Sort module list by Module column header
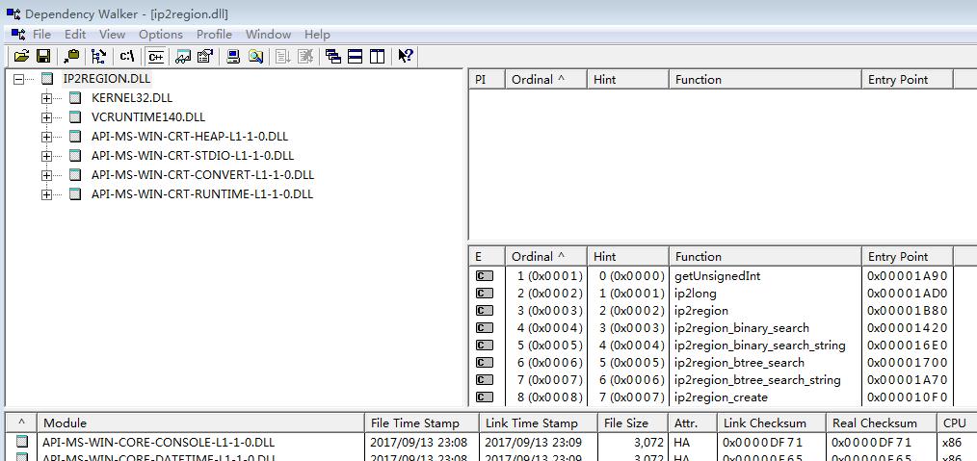977x461 pixels. pos(200,423)
